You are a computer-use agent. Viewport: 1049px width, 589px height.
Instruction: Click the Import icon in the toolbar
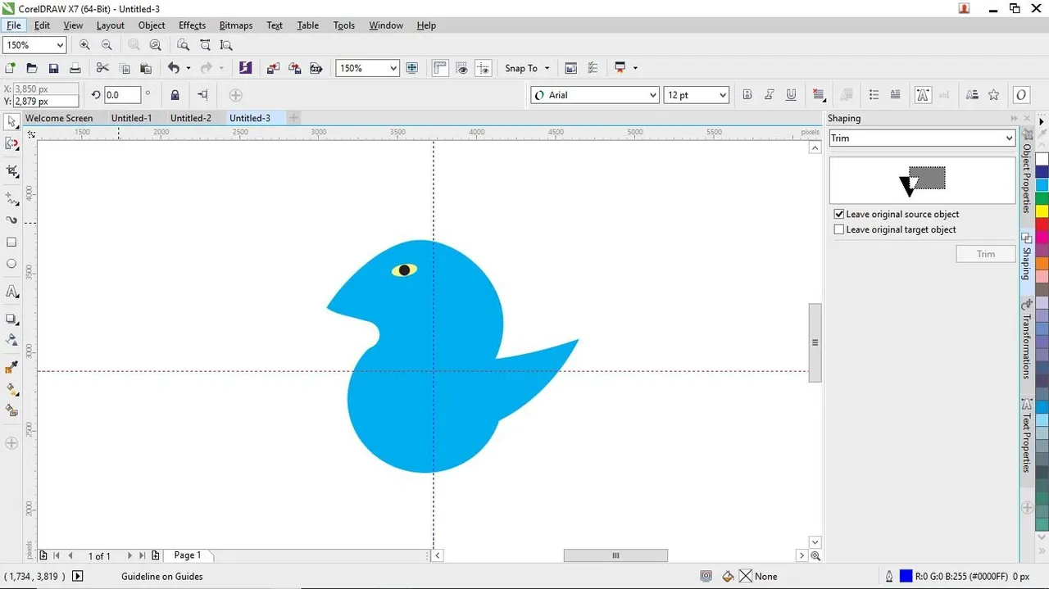coord(272,68)
